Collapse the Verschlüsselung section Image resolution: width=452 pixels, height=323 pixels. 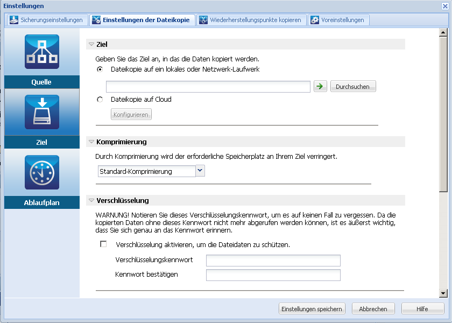(91, 200)
